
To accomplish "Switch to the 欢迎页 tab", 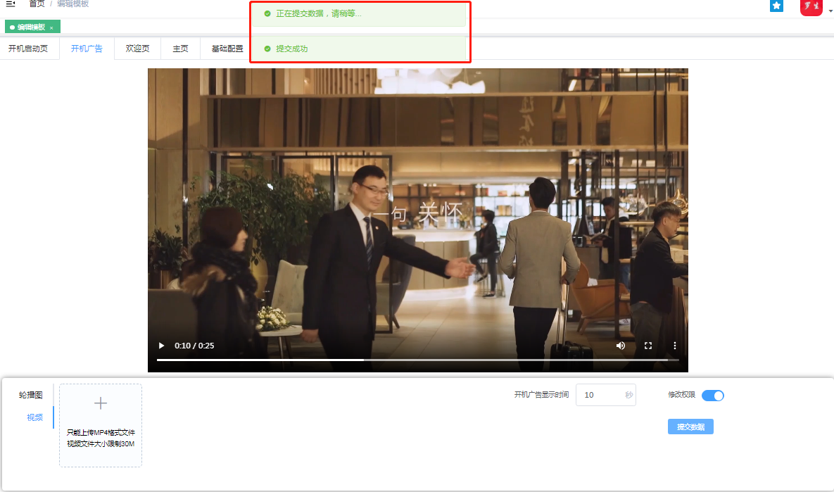I will 137,49.
